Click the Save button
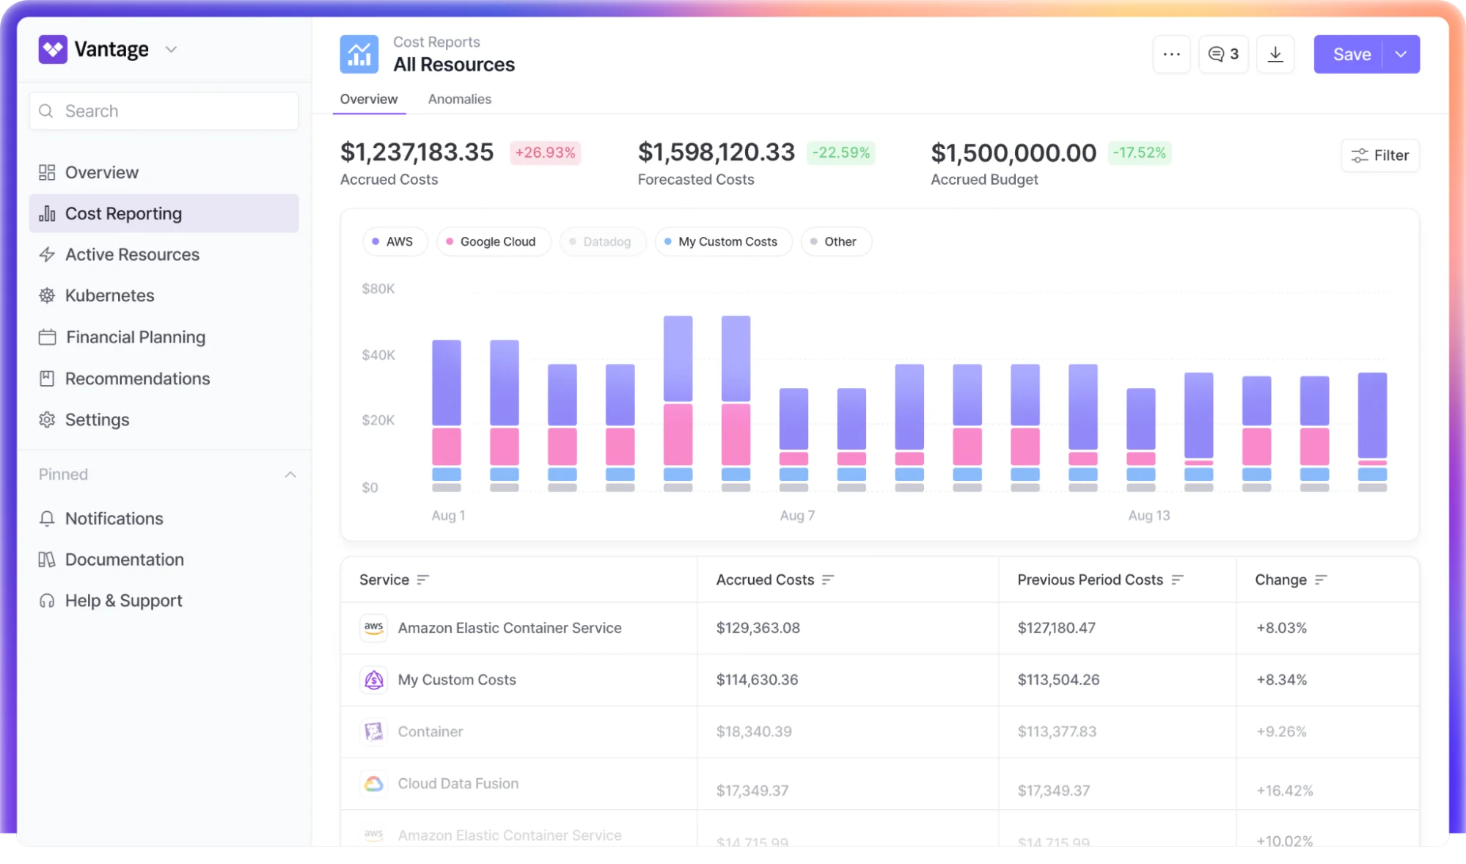The width and height of the screenshot is (1466, 864). [1351, 54]
